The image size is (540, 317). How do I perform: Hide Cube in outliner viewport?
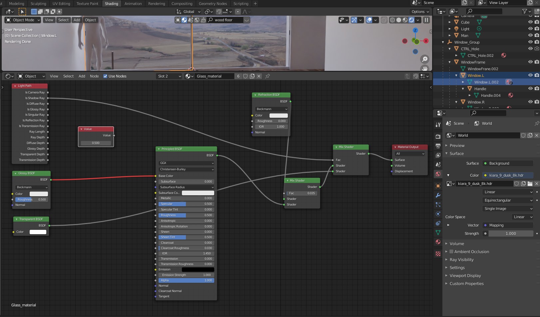[x=530, y=22]
